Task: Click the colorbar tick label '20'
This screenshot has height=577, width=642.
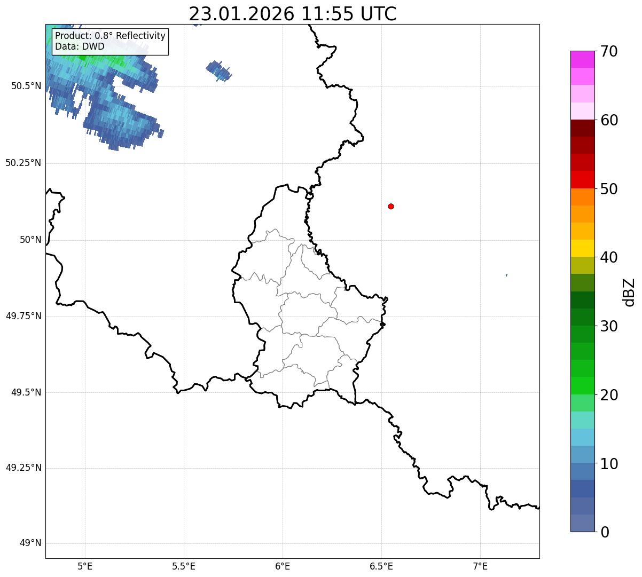Action: pyautogui.click(x=609, y=395)
